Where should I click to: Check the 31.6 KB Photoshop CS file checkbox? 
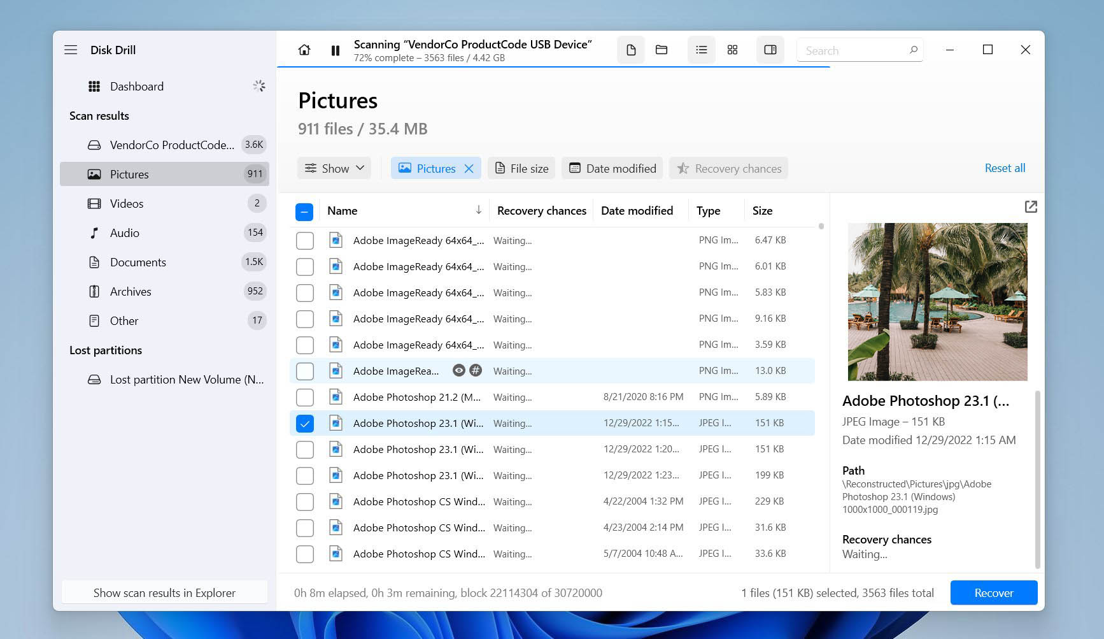(305, 528)
